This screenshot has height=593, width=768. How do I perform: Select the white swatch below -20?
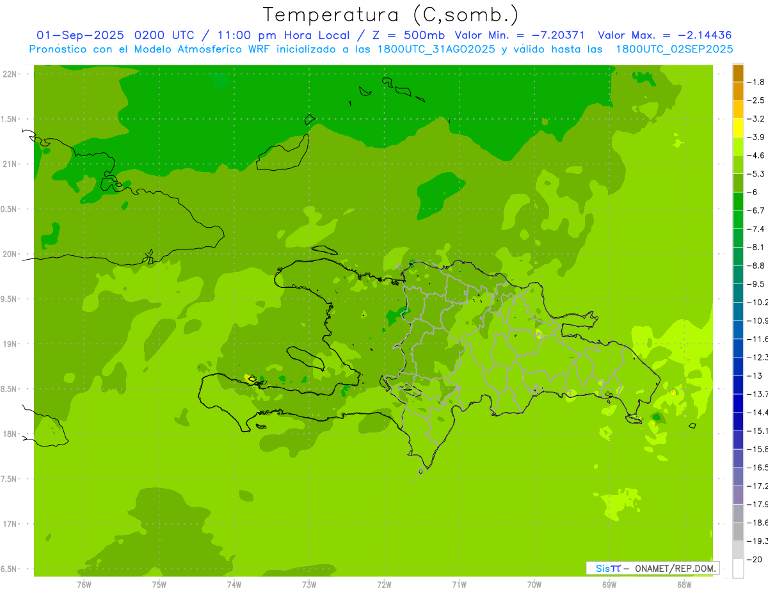pos(738,569)
